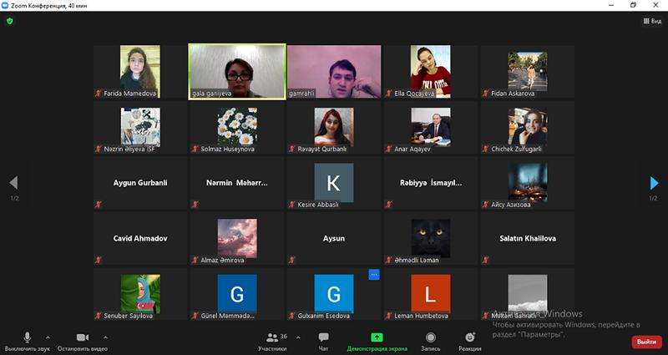Click the Zoom app icon in title bar
668x355 pixels.
click(x=5, y=6)
